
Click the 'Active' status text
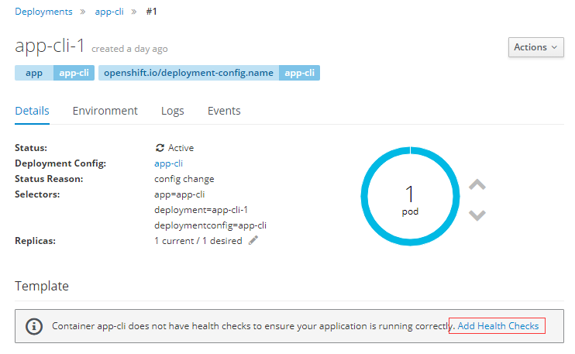pos(181,148)
